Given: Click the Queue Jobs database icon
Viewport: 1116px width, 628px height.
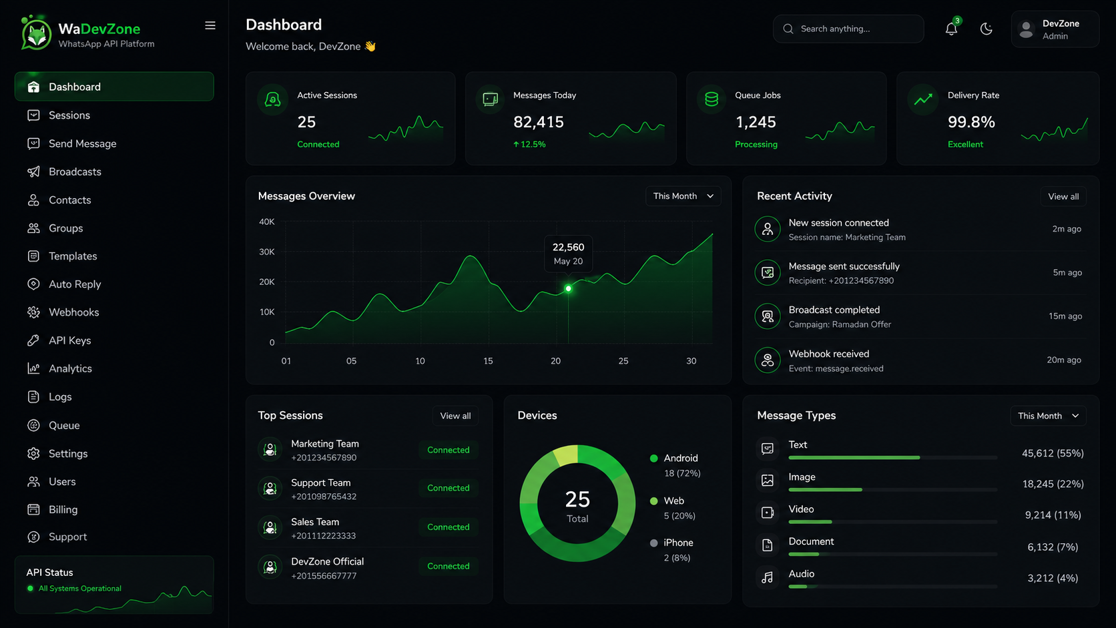Looking at the screenshot, I should click(712, 99).
